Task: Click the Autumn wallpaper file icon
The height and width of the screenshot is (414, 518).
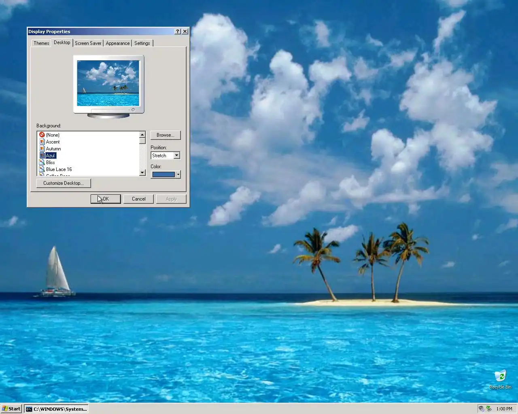Action: [42, 149]
